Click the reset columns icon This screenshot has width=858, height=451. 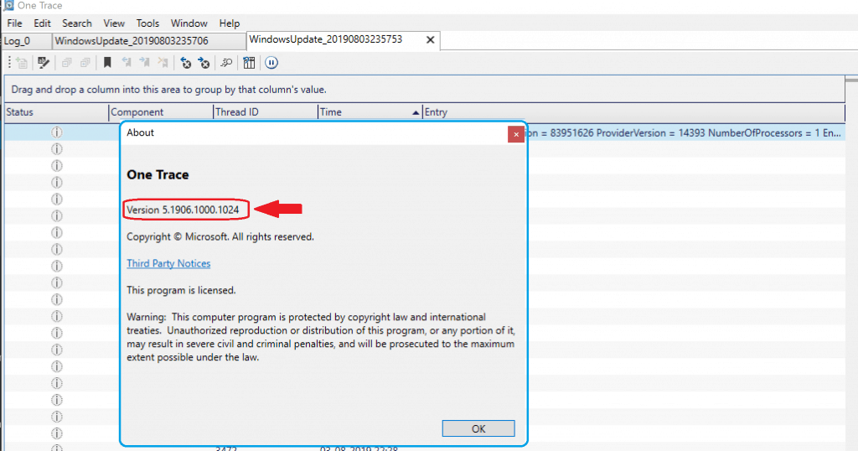point(249,63)
